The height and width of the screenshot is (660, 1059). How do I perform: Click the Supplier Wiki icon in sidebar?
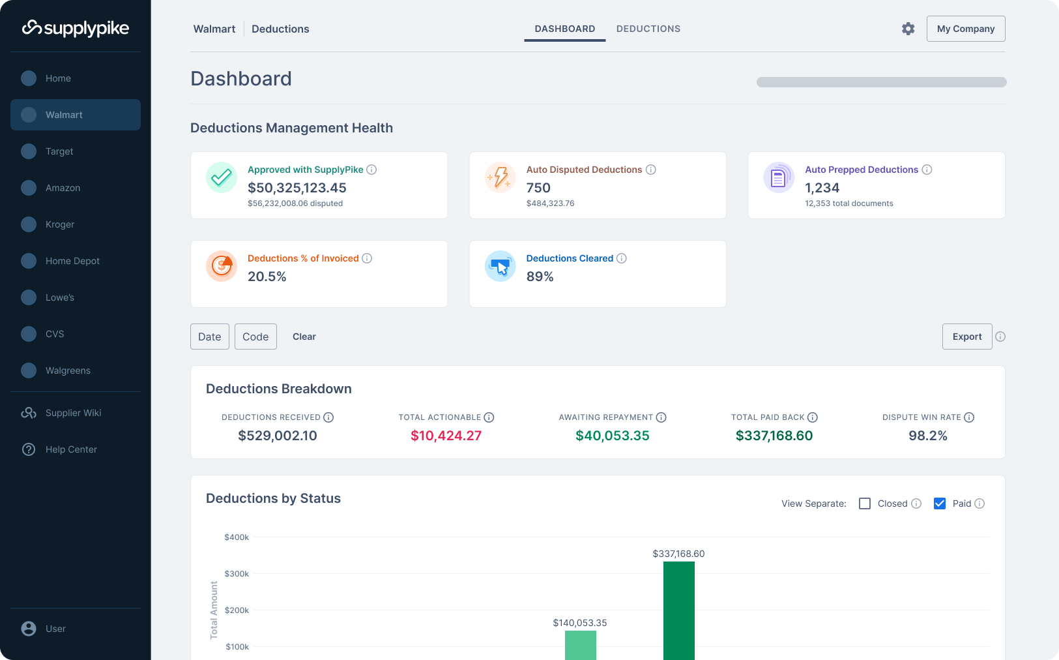tap(29, 413)
